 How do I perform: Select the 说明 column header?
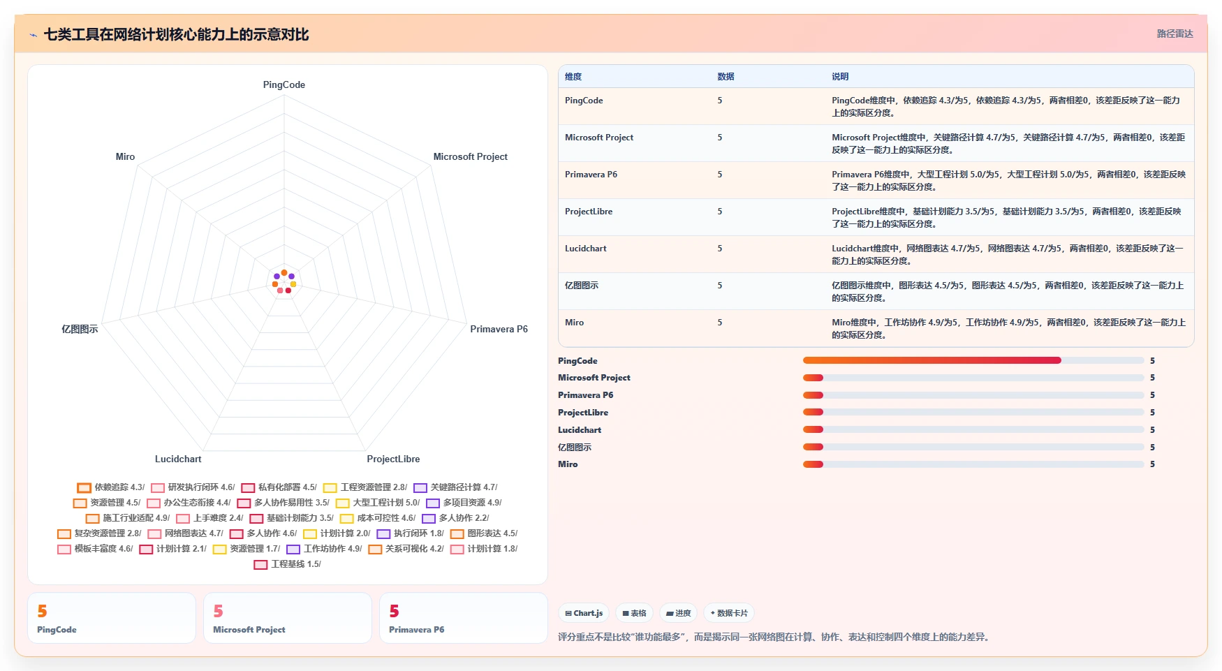(840, 77)
